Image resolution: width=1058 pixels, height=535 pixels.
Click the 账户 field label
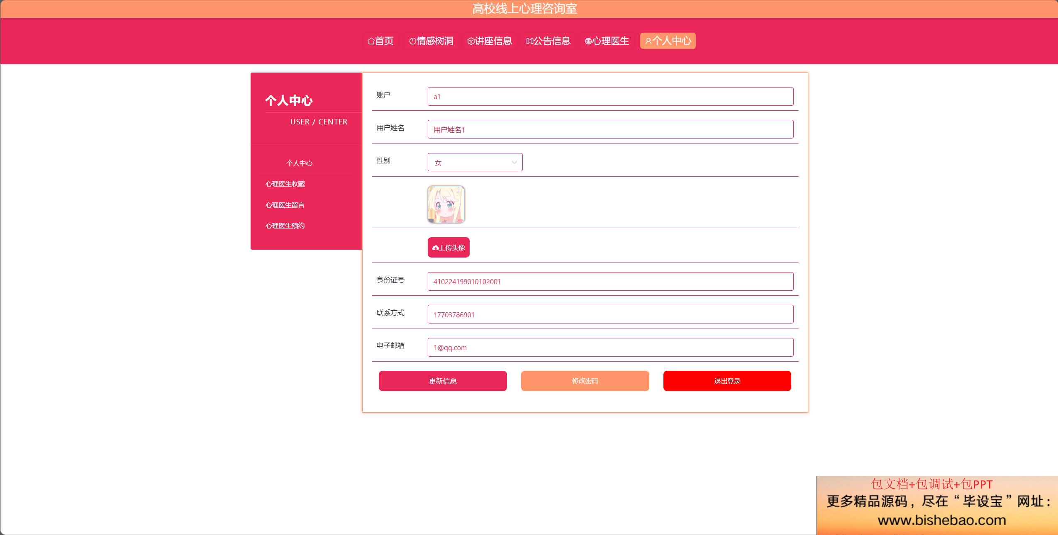383,95
